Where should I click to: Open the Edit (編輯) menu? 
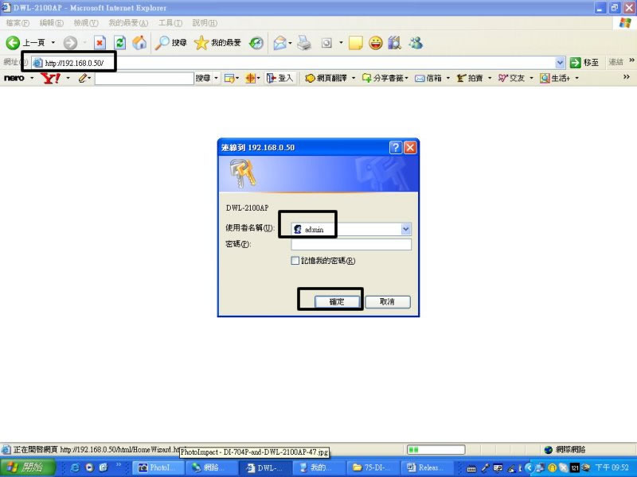[51, 23]
